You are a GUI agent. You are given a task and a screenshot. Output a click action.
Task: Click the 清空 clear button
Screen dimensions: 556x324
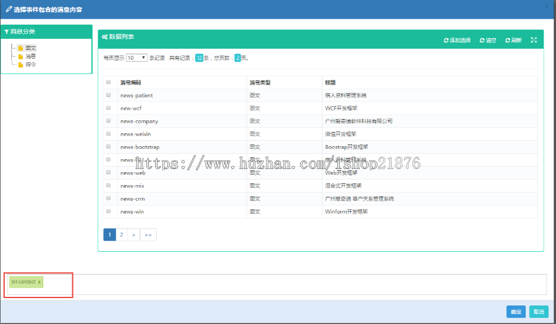pos(488,40)
